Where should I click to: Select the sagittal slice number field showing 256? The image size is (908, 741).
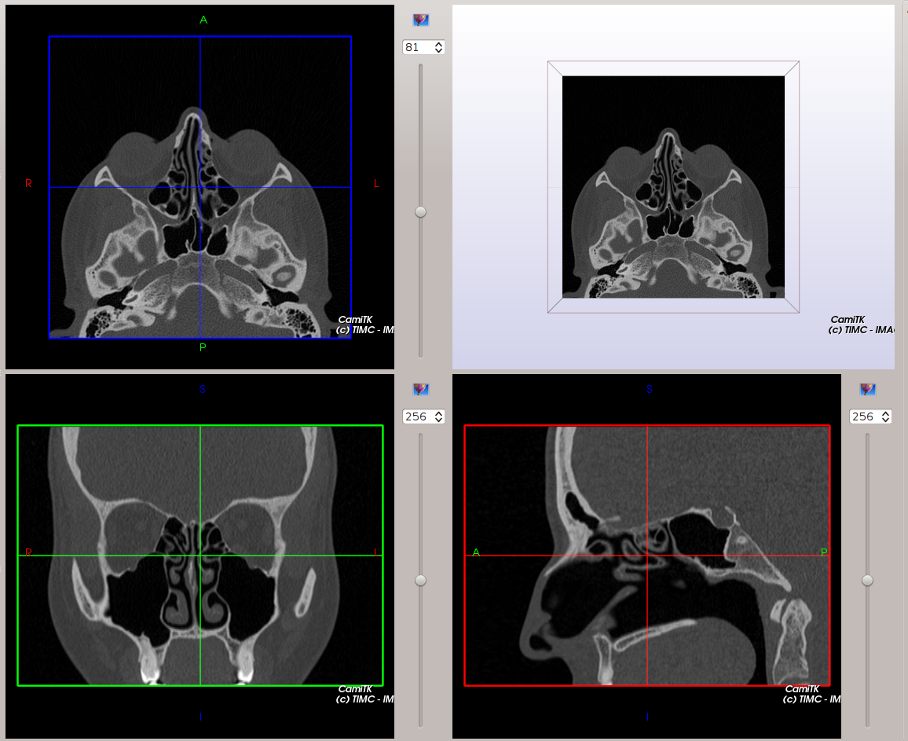point(864,416)
